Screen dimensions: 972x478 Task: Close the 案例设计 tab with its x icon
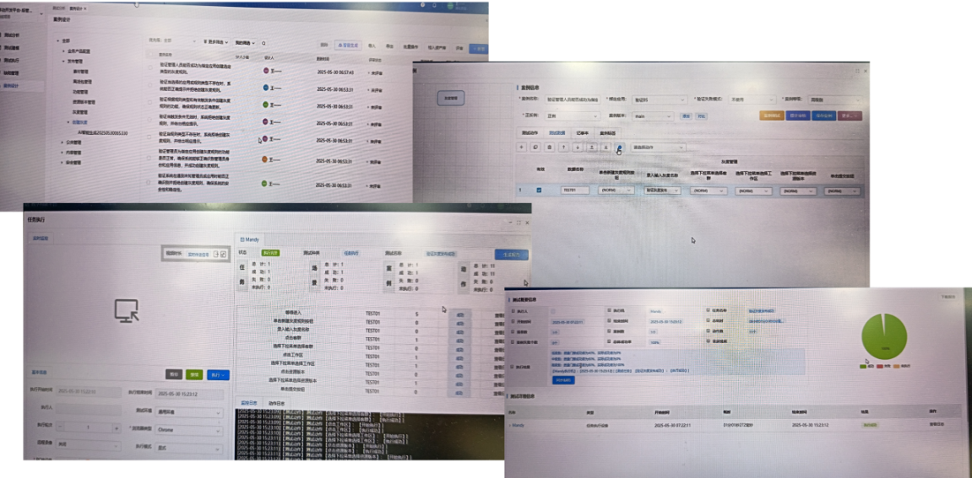coord(85,8)
